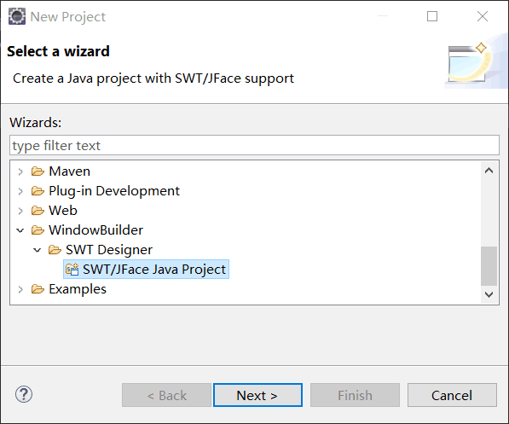Click the SWT/JFace Java Project wizard icon
The image size is (509, 424).
[x=72, y=270]
